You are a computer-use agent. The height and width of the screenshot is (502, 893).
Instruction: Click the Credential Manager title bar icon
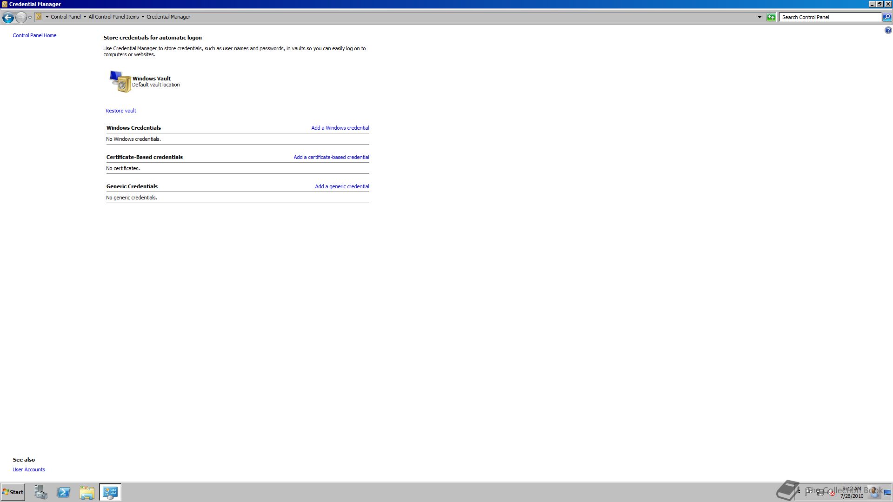point(5,4)
